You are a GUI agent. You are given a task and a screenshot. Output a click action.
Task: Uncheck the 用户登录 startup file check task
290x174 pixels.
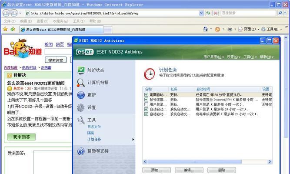coord(146,109)
